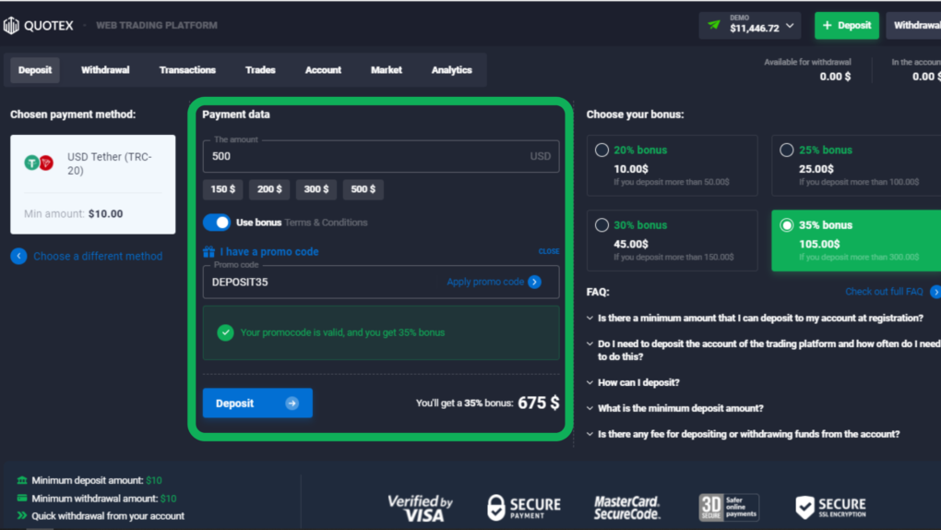The width and height of the screenshot is (941, 530).
Task: Click the USD Tether coin icon
Action: [x=39, y=163]
